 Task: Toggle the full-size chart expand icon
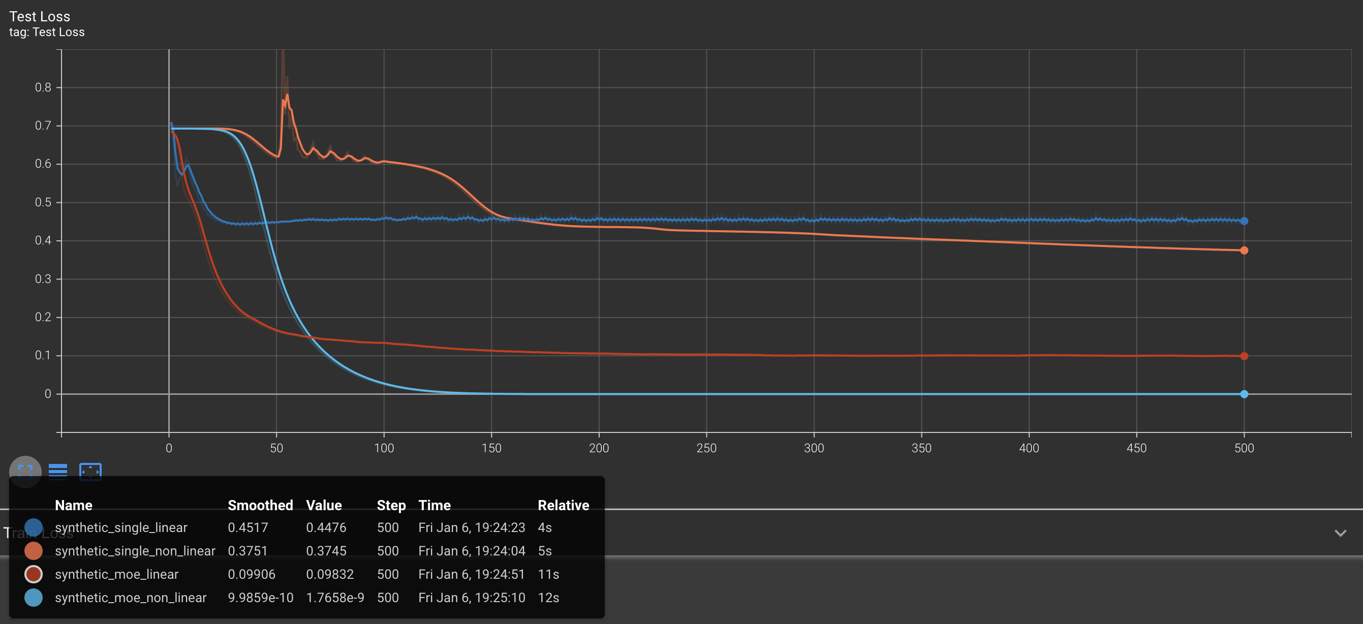click(x=25, y=471)
